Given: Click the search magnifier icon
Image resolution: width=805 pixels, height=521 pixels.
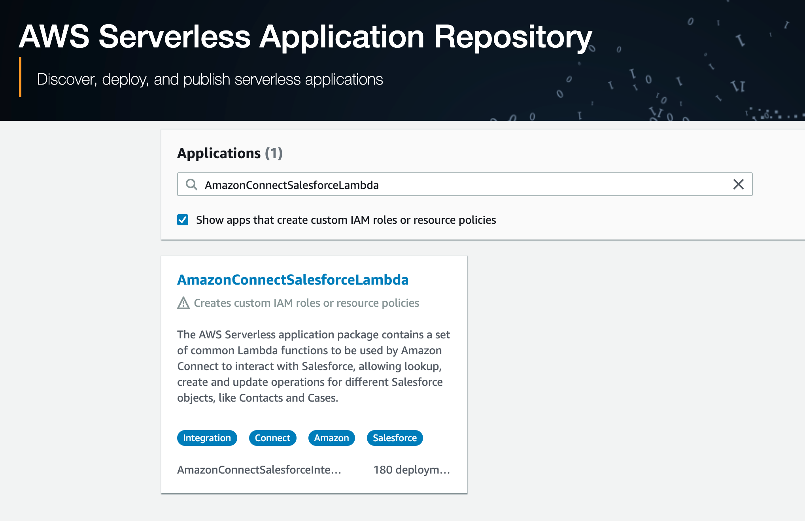Looking at the screenshot, I should (191, 184).
